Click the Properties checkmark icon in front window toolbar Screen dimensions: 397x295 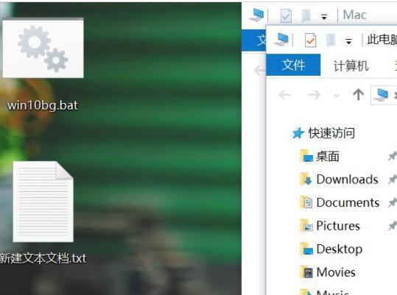click(310, 40)
